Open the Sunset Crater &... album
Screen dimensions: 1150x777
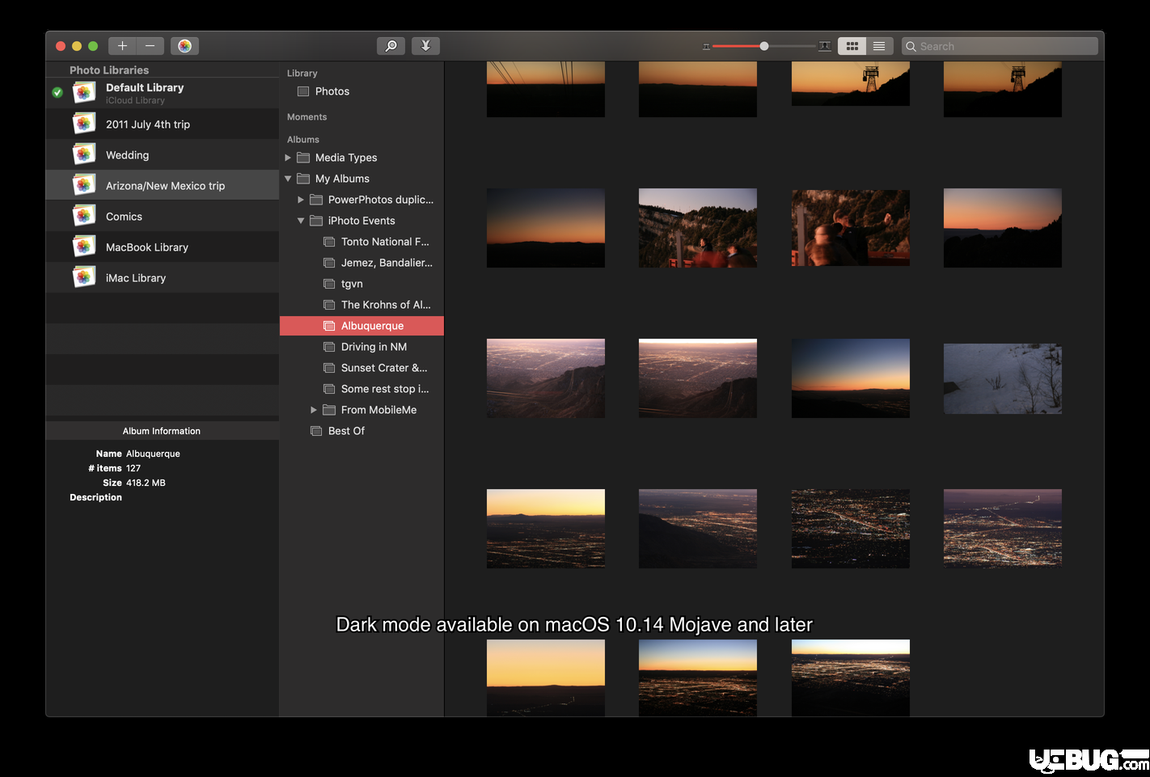361,368
